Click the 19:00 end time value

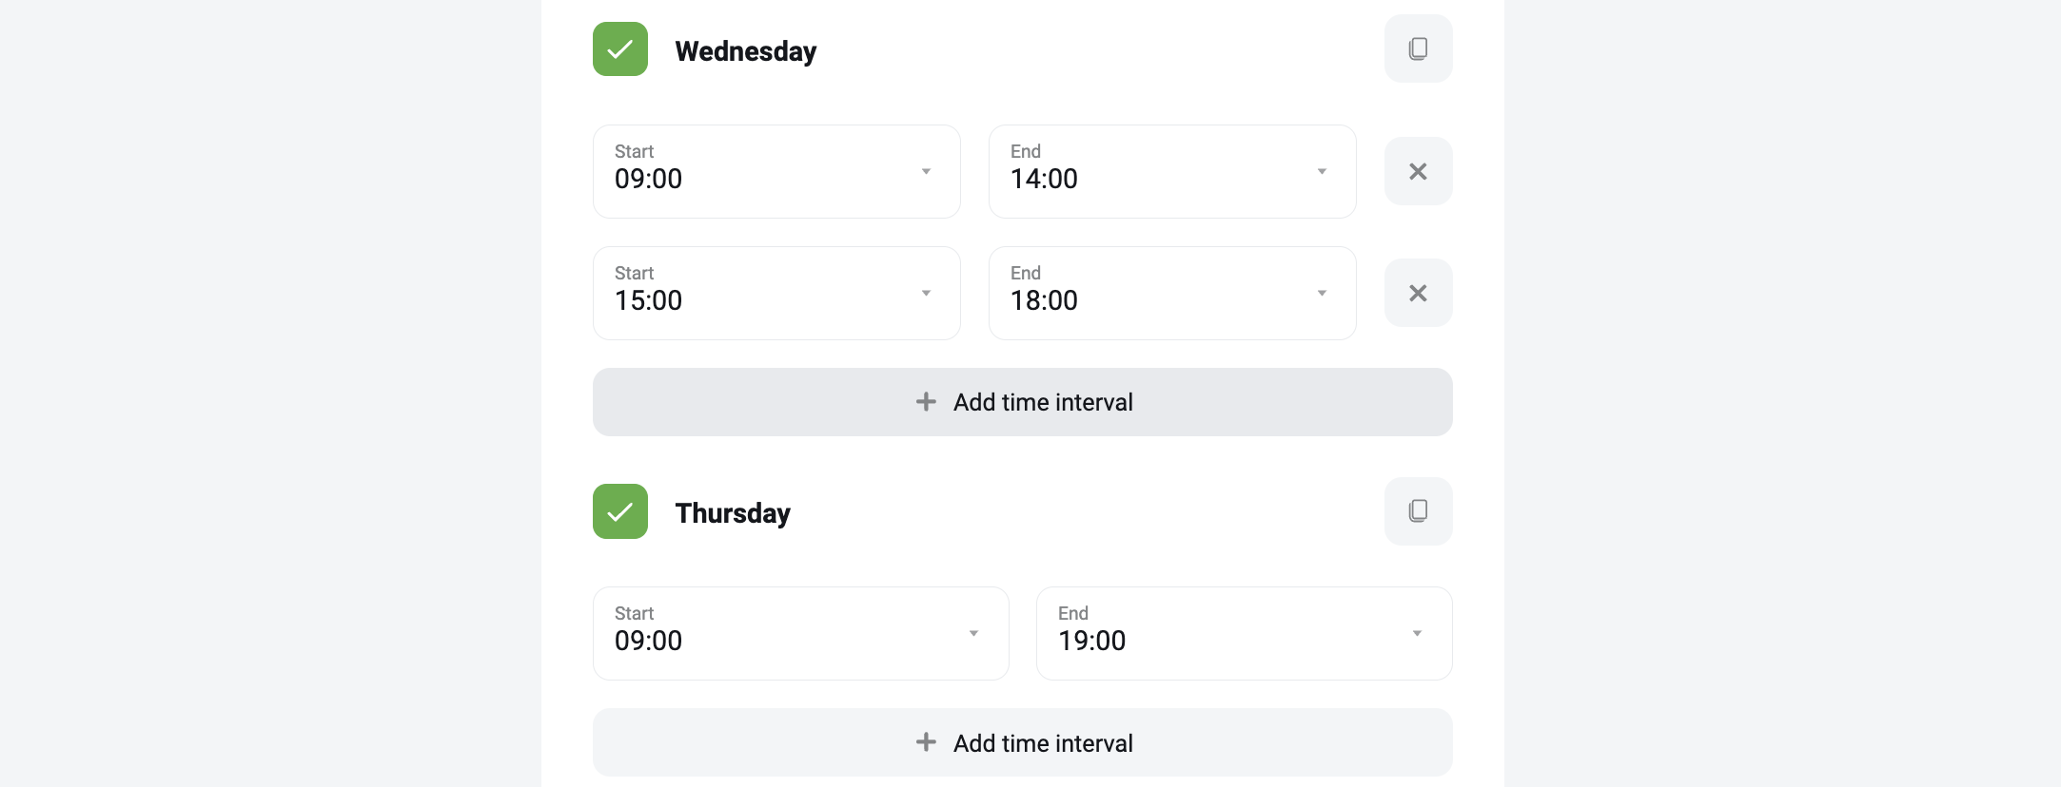point(1091,641)
